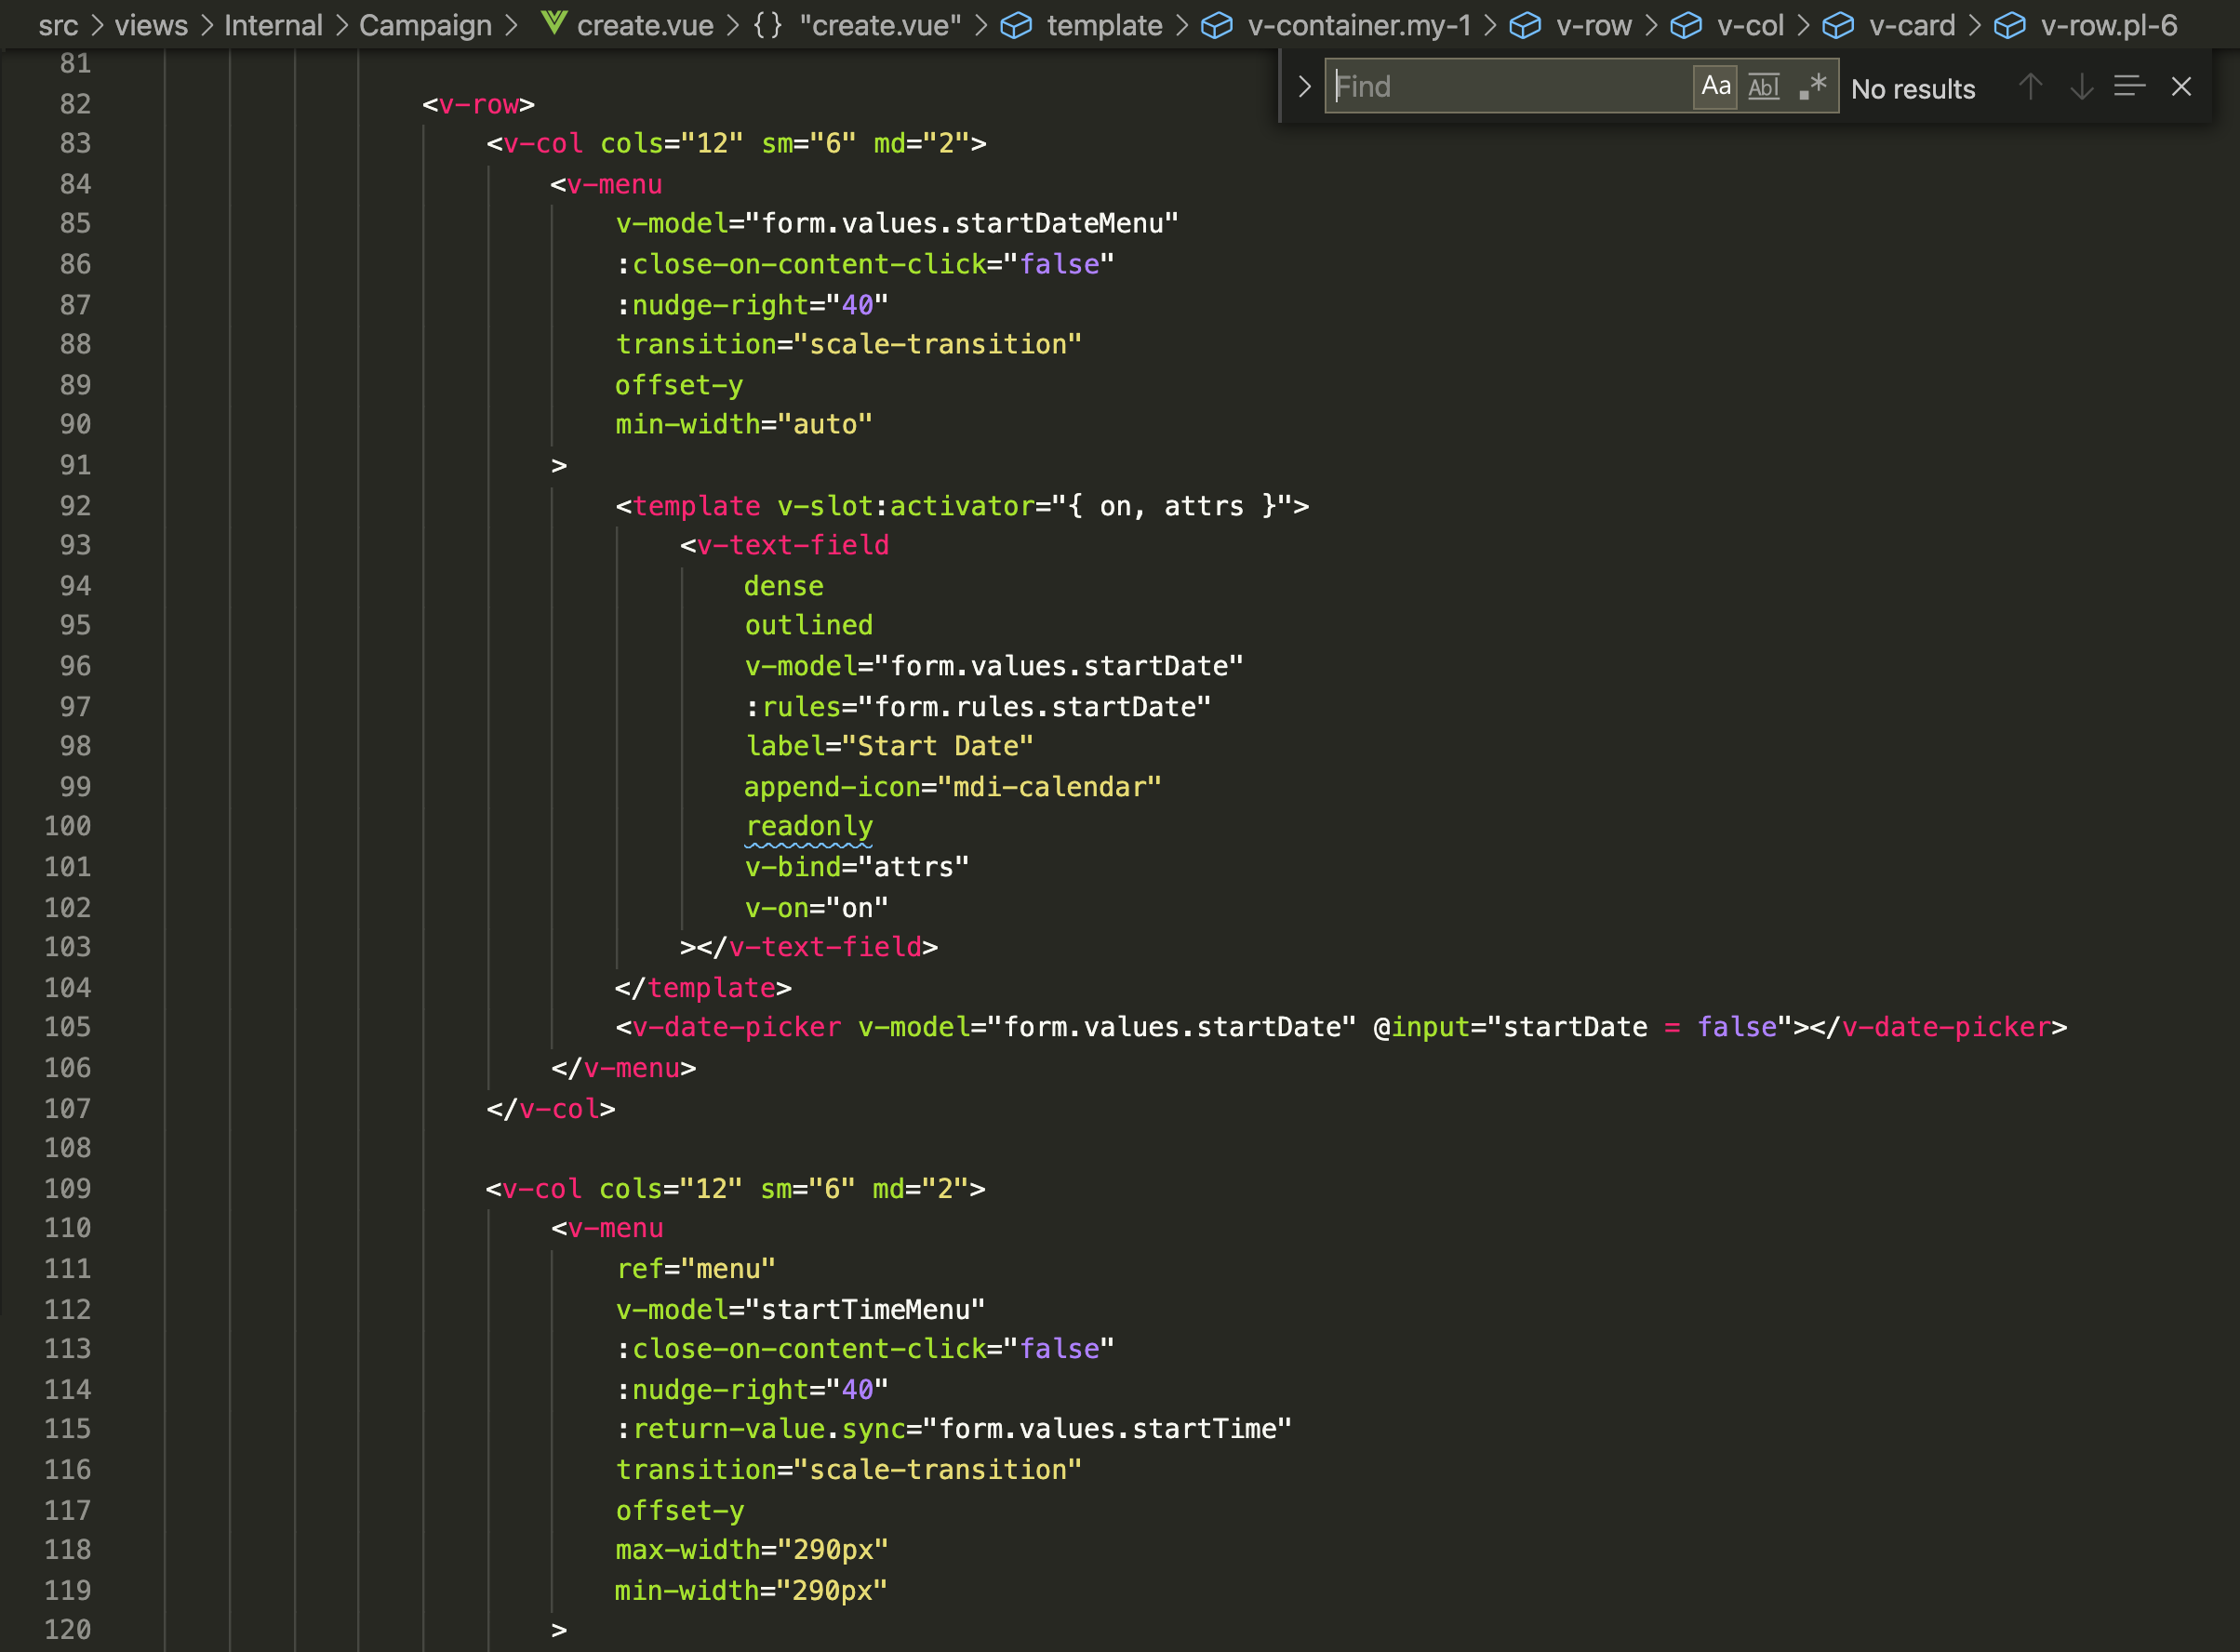Click v-model="form.values.startDateMenu" text

pyautogui.click(x=897, y=223)
